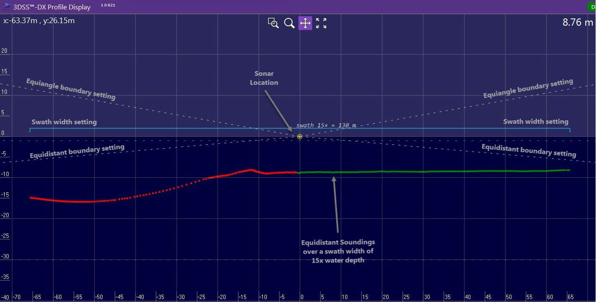Select the zoom-to-region tool
Viewport: 596px width, 302px height.
coord(273,23)
